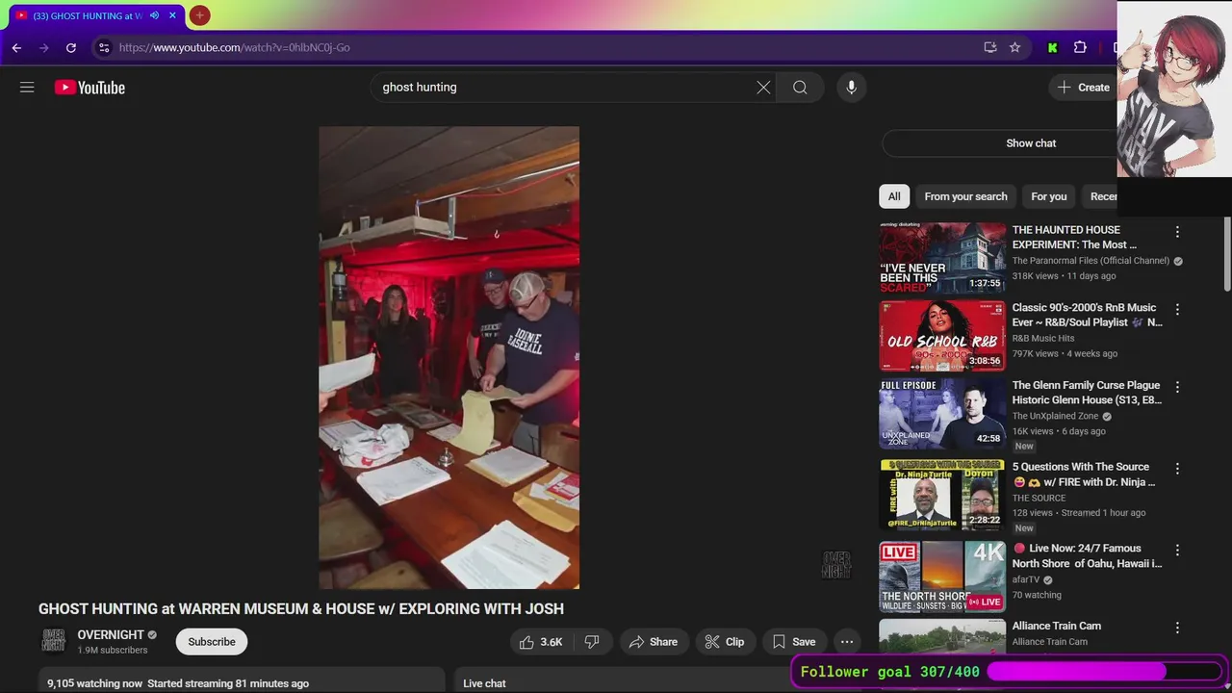
Task: Select the All filter chip
Action: coord(894,196)
